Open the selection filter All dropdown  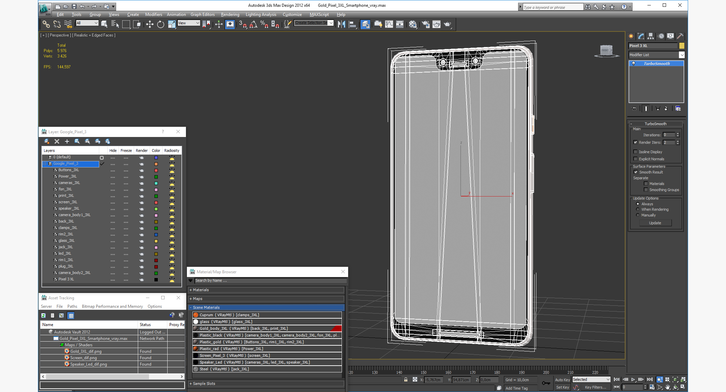point(87,23)
